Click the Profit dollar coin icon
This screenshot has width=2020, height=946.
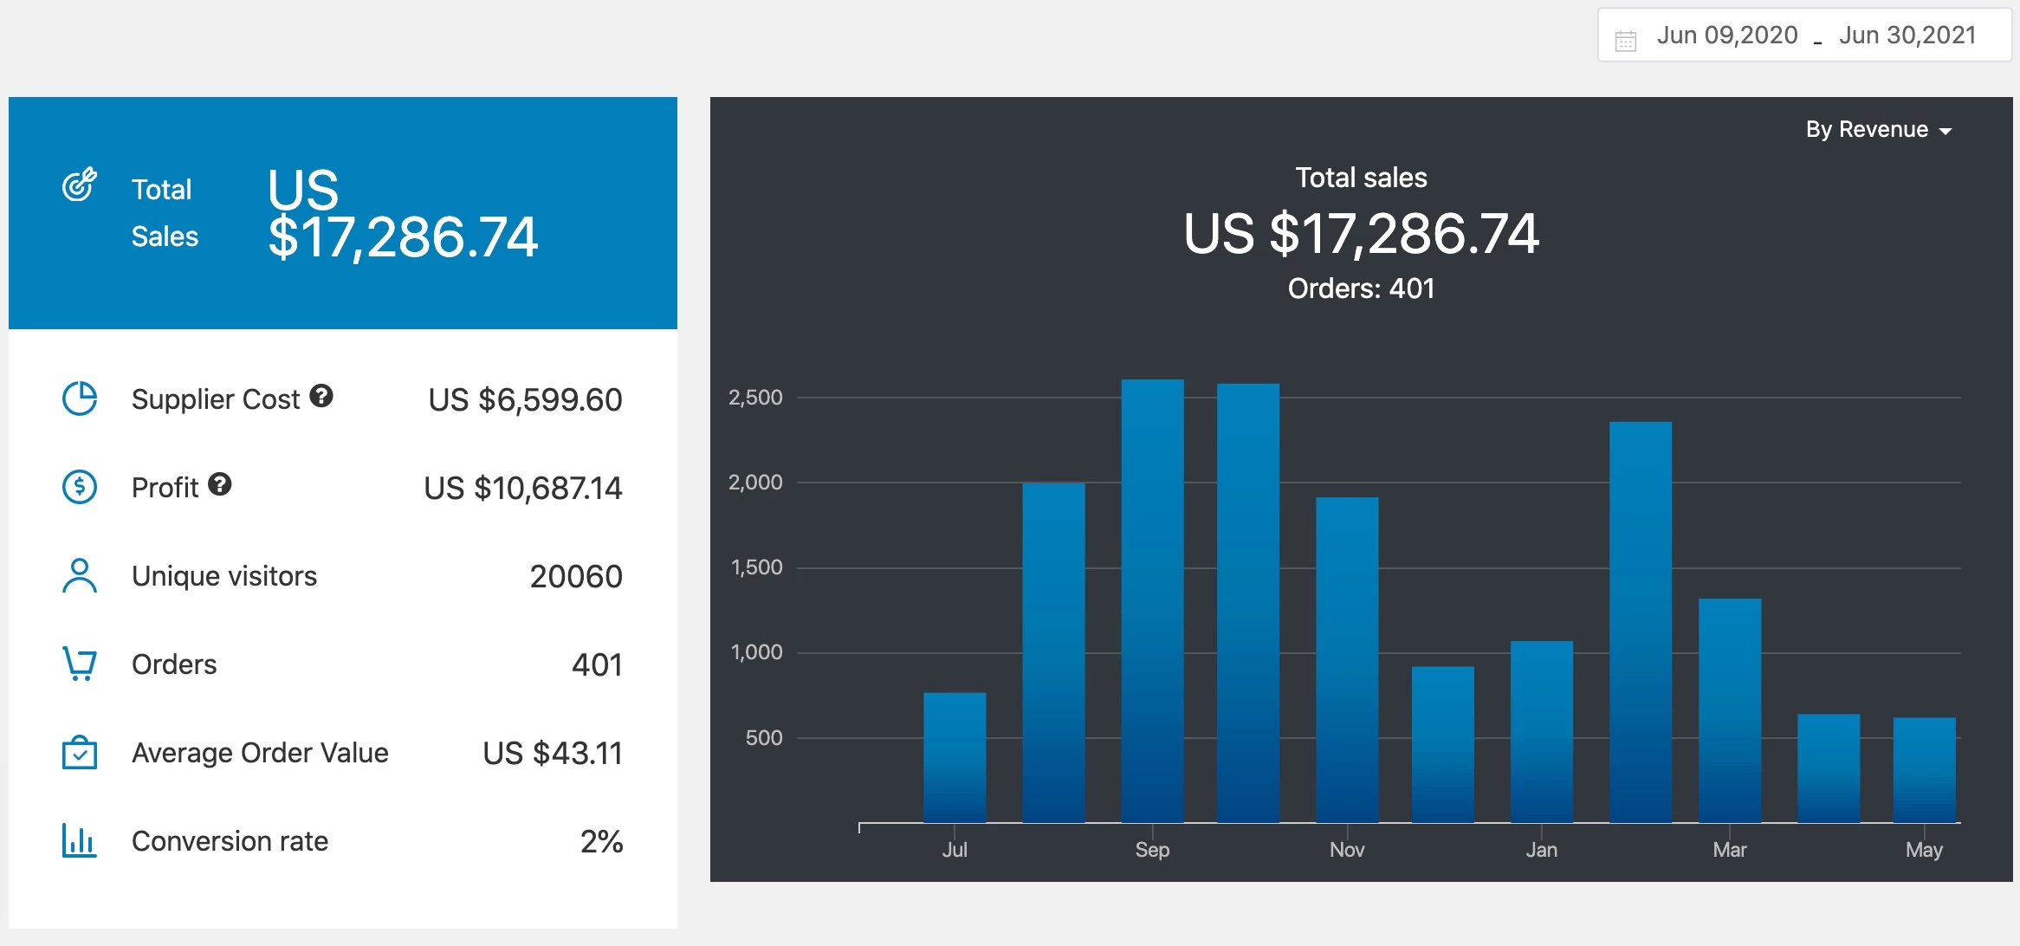tap(80, 487)
